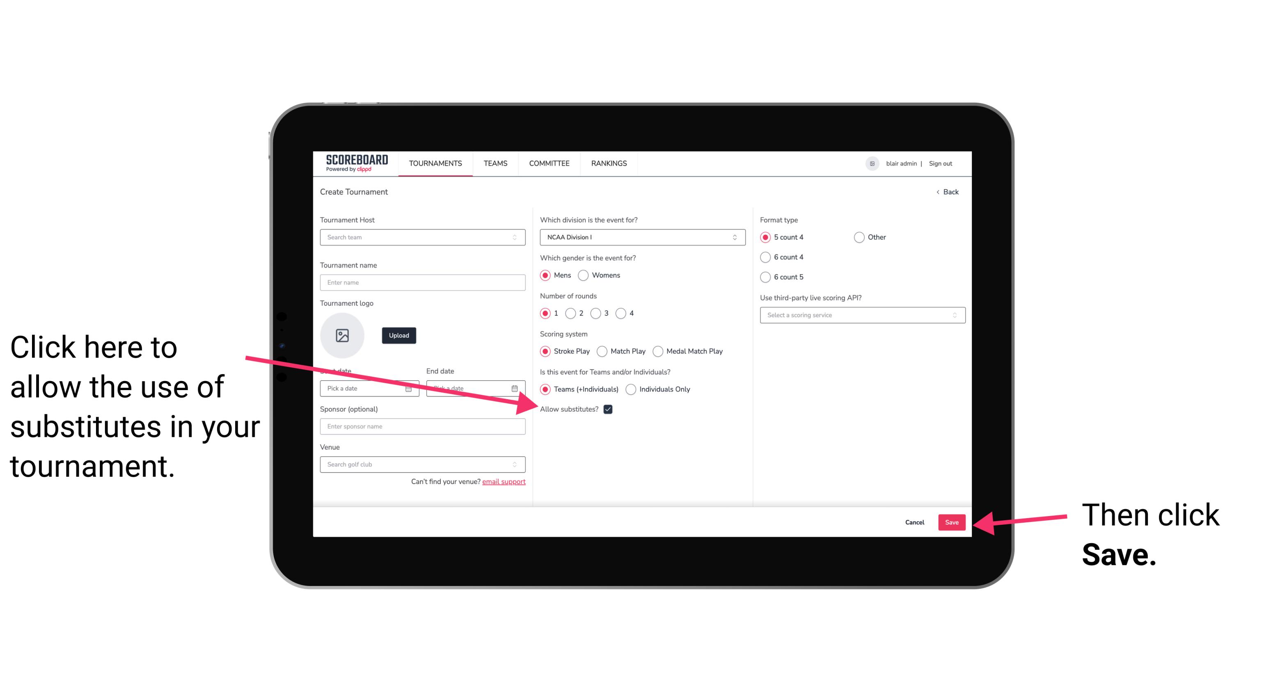Toggle the Allow substitutes checkbox

tap(609, 409)
